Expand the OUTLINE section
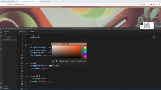 tap(6, 87)
